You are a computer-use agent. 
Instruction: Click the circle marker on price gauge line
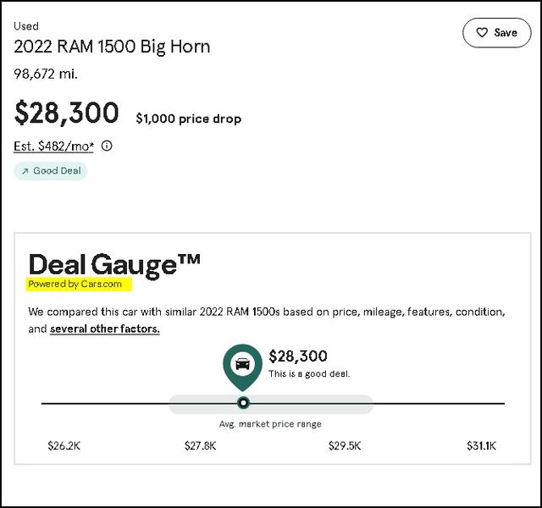[243, 403]
